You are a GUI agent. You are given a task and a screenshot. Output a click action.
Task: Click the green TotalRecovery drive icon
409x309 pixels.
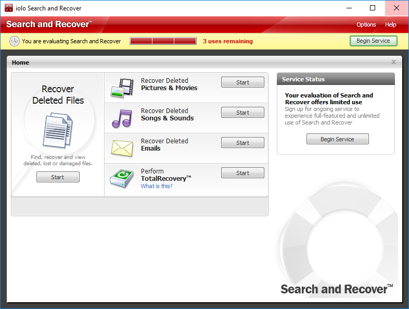pyautogui.click(x=122, y=179)
